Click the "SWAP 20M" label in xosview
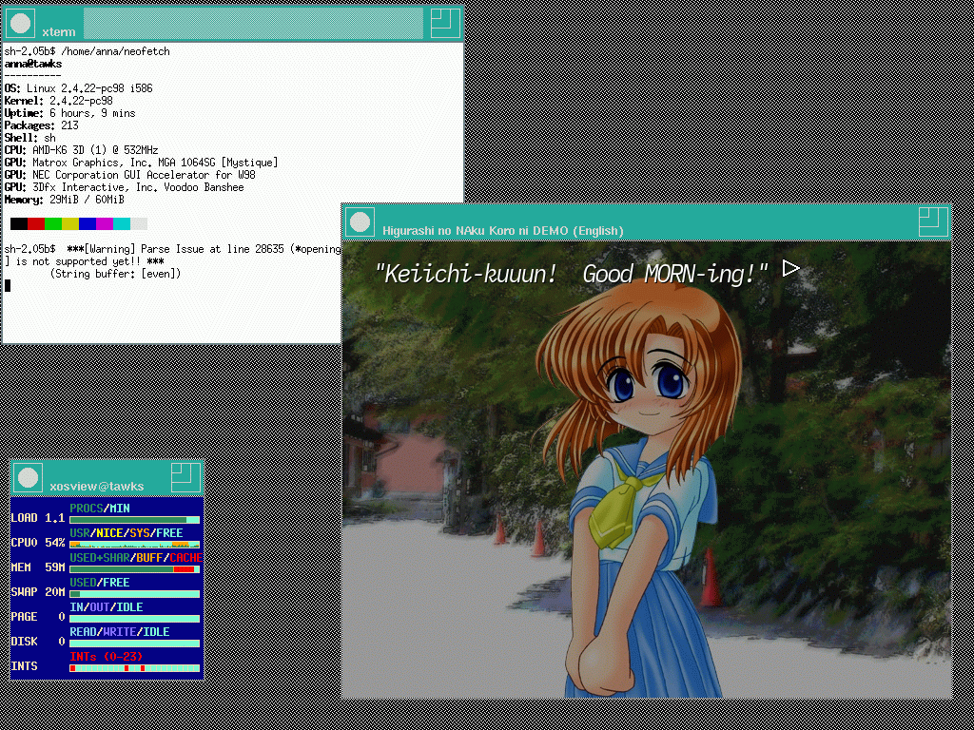974x730 pixels. [38, 592]
